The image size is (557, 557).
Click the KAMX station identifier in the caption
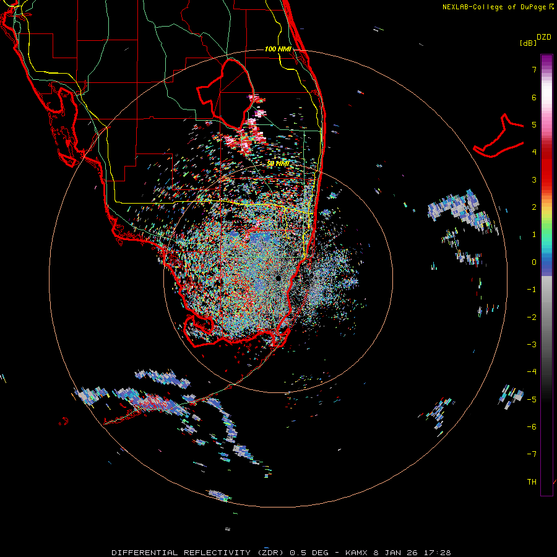coord(356,553)
